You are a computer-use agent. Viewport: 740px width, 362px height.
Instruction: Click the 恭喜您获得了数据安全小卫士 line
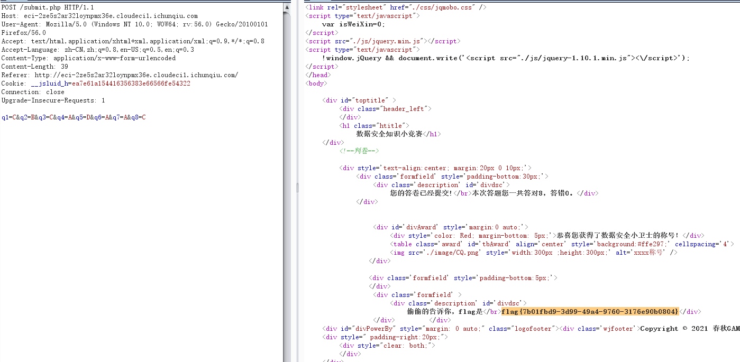pos(547,236)
